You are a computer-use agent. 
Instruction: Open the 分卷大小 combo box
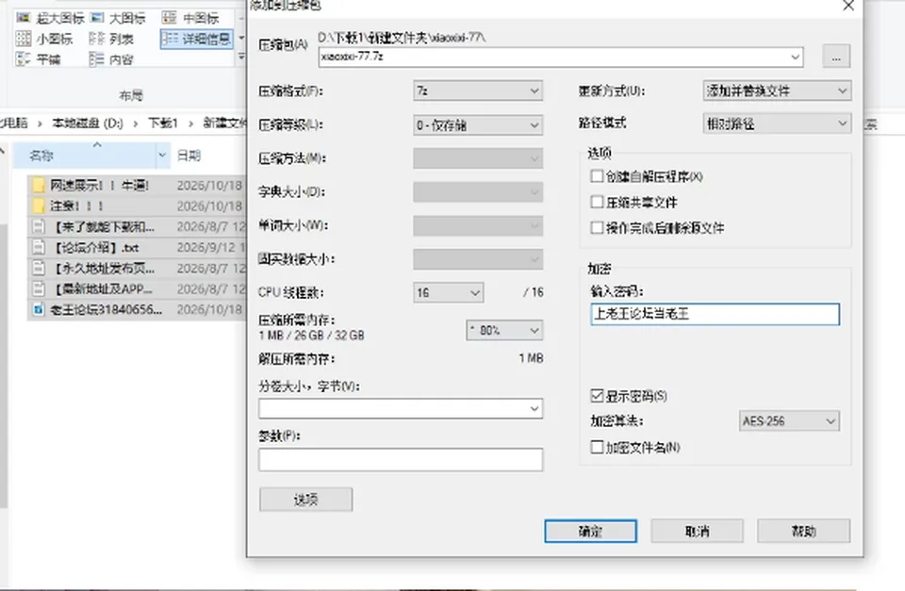click(x=401, y=409)
